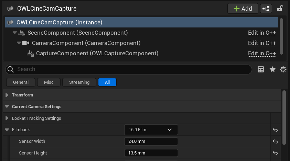Click the search magnifier icon
290x161 pixels.
11,69
